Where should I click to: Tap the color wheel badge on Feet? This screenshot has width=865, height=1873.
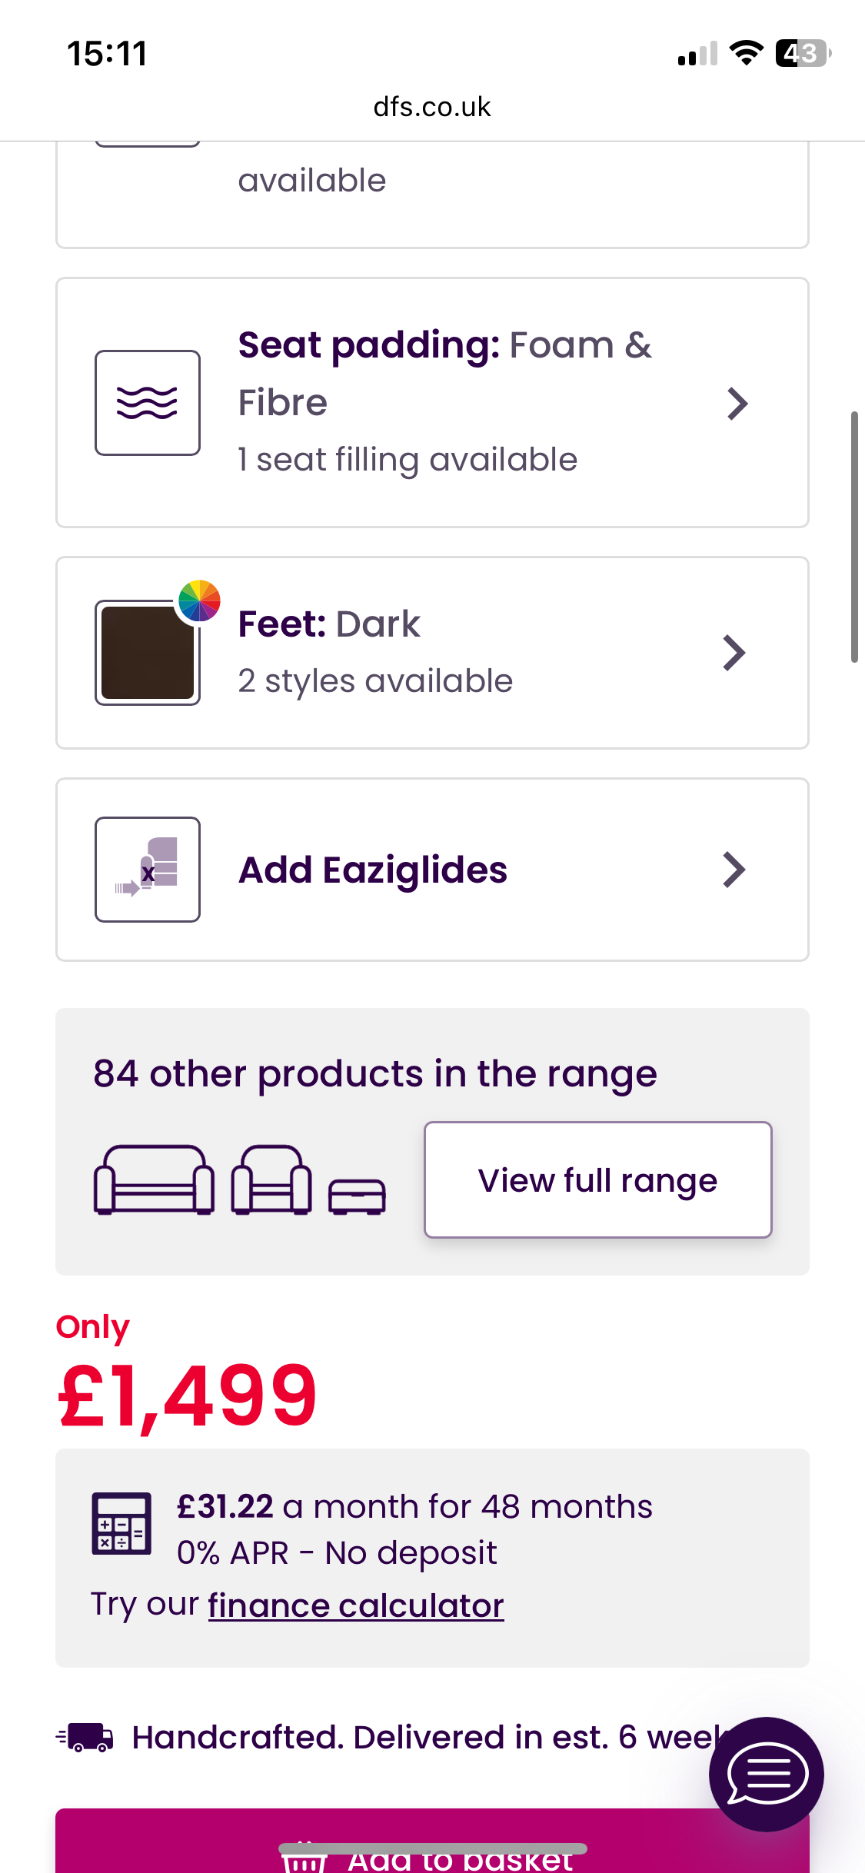tap(199, 600)
